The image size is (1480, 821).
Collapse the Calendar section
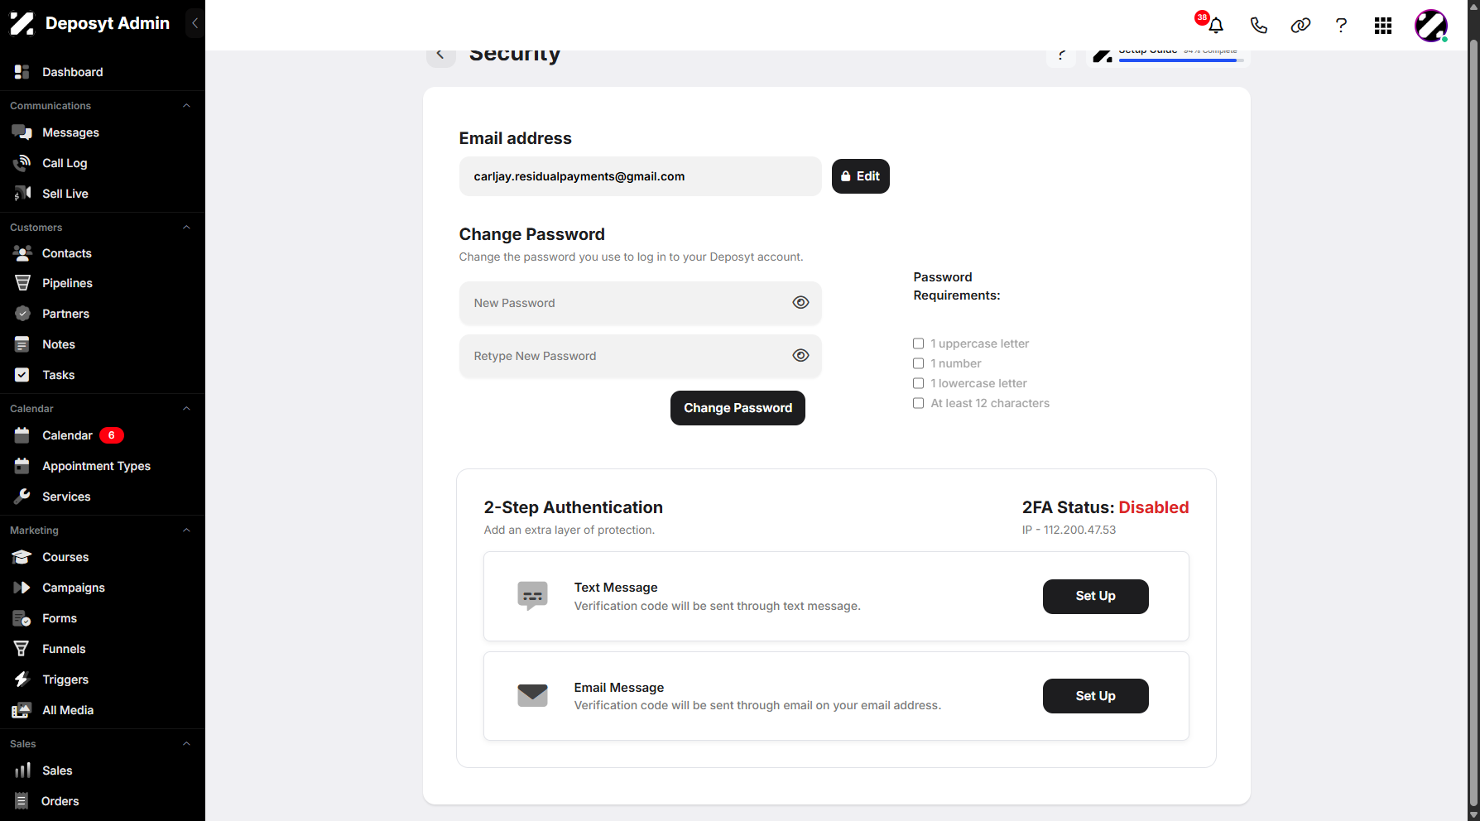coord(186,409)
